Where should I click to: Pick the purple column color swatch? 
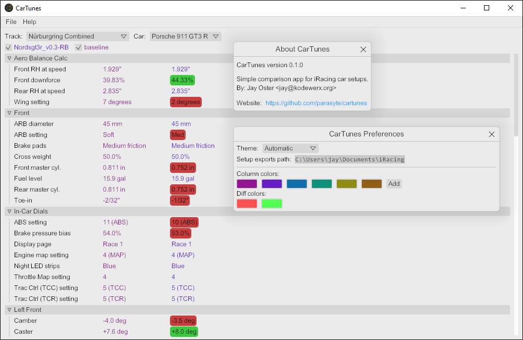(247, 184)
